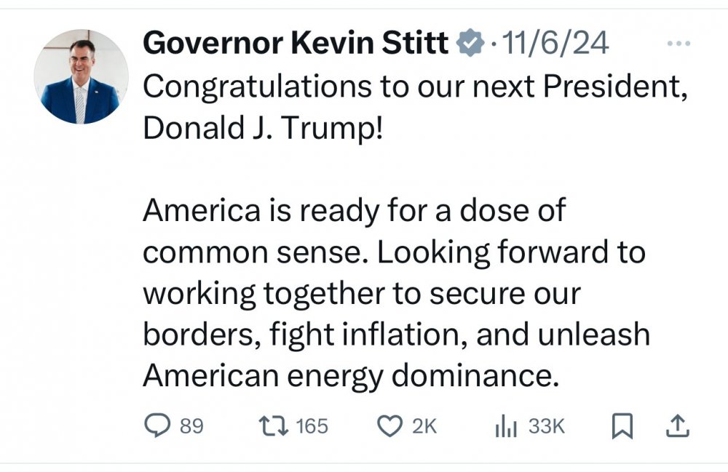Open the 11/6/24 post date link
The width and height of the screenshot is (728, 472).
coord(556,44)
